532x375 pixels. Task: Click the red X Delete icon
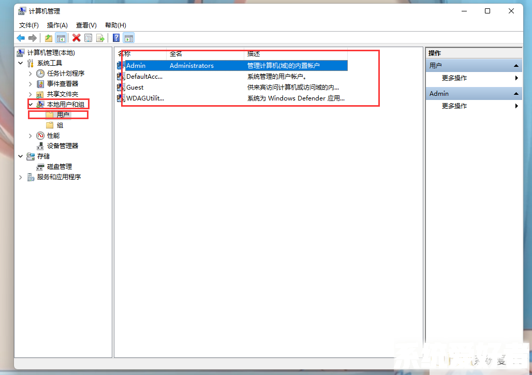(x=76, y=38)
